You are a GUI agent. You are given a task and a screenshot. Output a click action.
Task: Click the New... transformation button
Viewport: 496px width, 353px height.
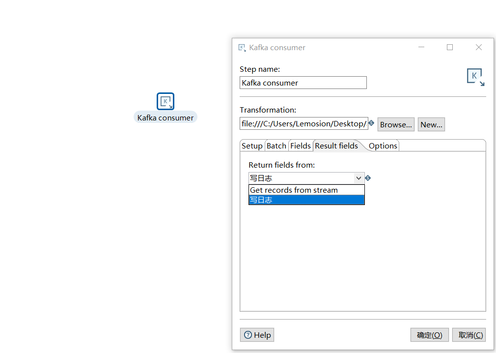click(x=431, y=124)
